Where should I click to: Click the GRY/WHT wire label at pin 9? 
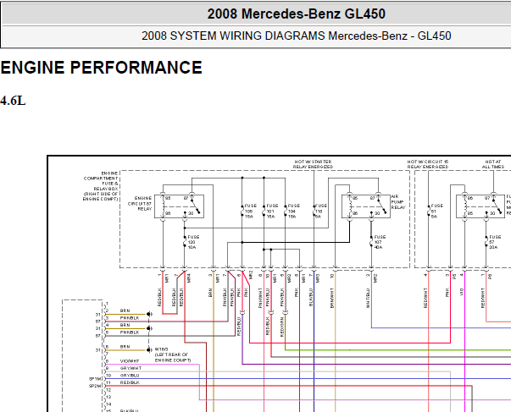tap(131, 368)
